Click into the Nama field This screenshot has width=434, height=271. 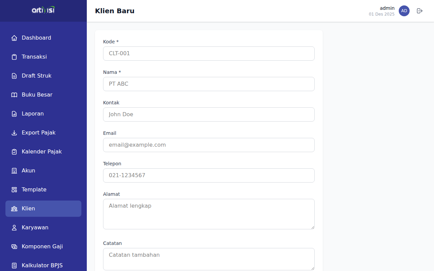[209, 84]
